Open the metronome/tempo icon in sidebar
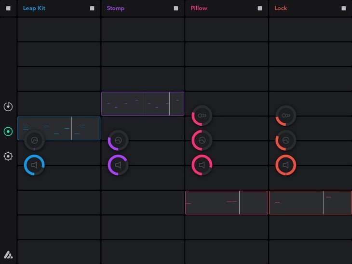 8,106
